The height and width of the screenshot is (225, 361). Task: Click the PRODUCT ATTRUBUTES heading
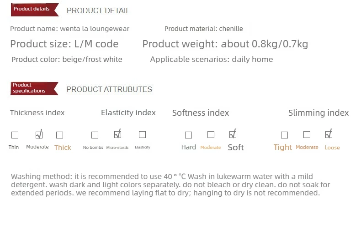click(x=109, y=89)
